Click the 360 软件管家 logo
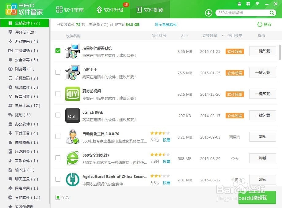 pyautogui.click(x=24, y=9)
